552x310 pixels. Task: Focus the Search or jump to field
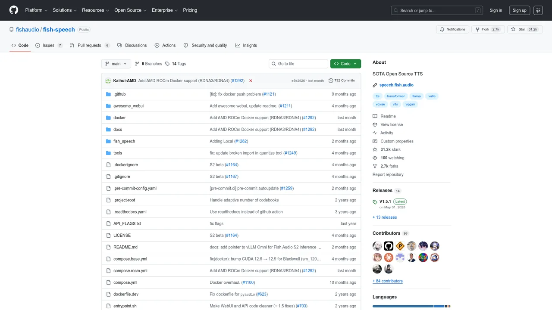[437, 10]
